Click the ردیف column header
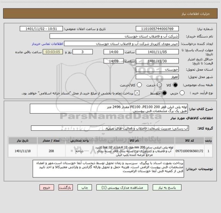The width and height of the screenshot is (221, 213). tap(208, 140)
